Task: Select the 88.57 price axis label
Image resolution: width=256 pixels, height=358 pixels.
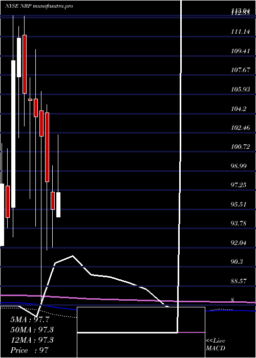Action: click(239, 281)
